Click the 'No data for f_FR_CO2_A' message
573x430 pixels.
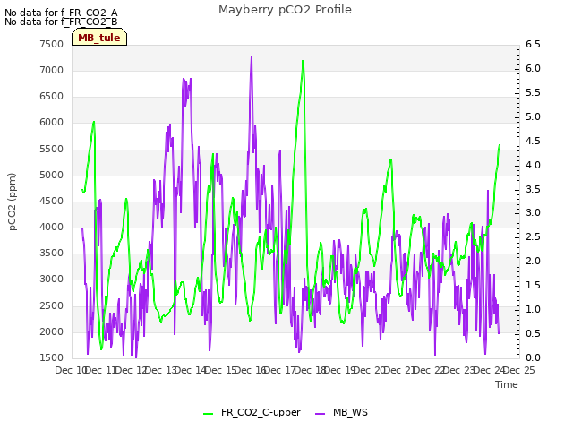[x=61, y=13]
